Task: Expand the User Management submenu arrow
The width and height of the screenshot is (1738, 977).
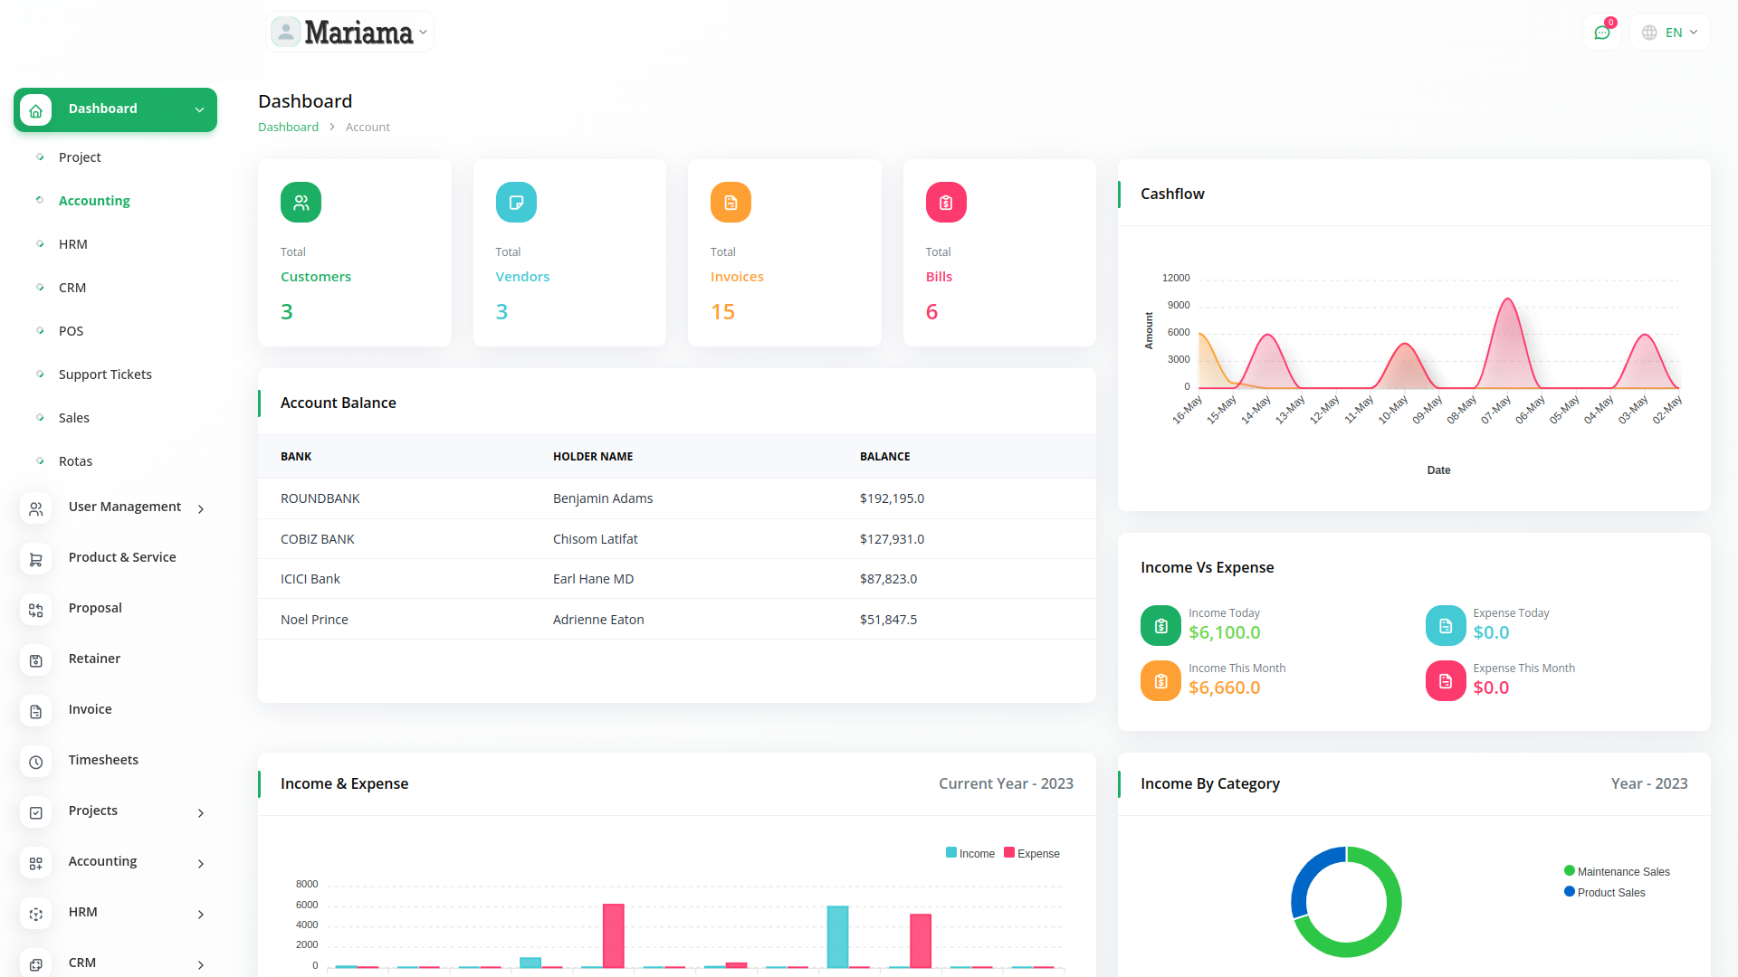Action: pos(201,509)
